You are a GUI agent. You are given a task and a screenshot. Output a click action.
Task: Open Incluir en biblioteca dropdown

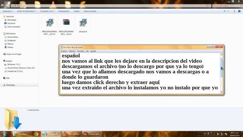(26, 11)
